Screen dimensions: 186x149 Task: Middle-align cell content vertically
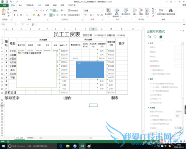(54, 10)
